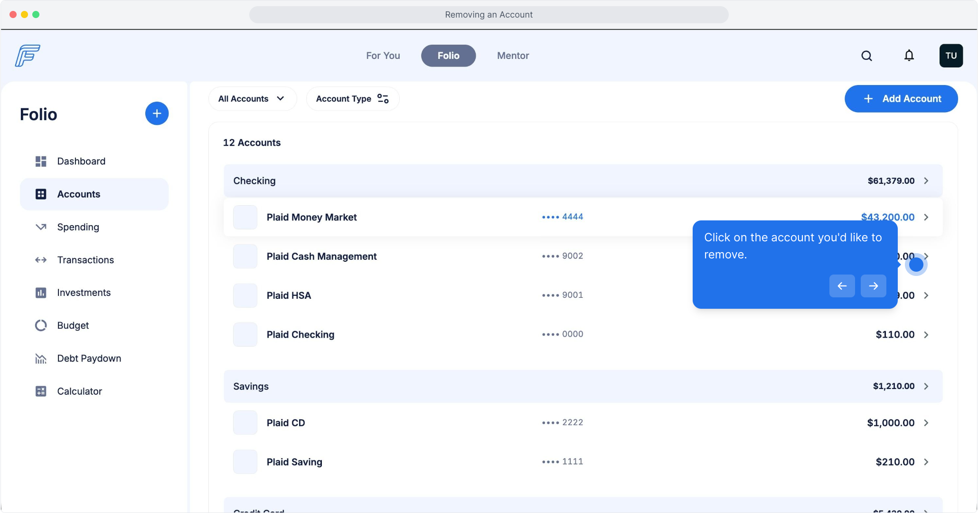
Task: Open the All Accounts dropdown
Action: [252, 99]
